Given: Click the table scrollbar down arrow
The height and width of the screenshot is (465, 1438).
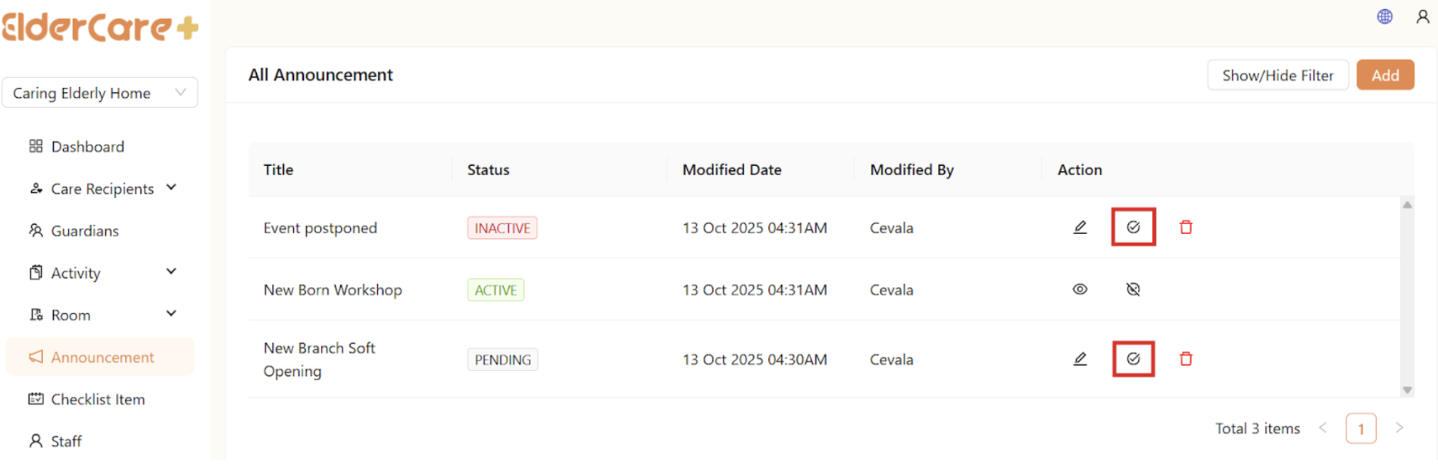Looking at the screenshot, I should [x=1407, y=390].
